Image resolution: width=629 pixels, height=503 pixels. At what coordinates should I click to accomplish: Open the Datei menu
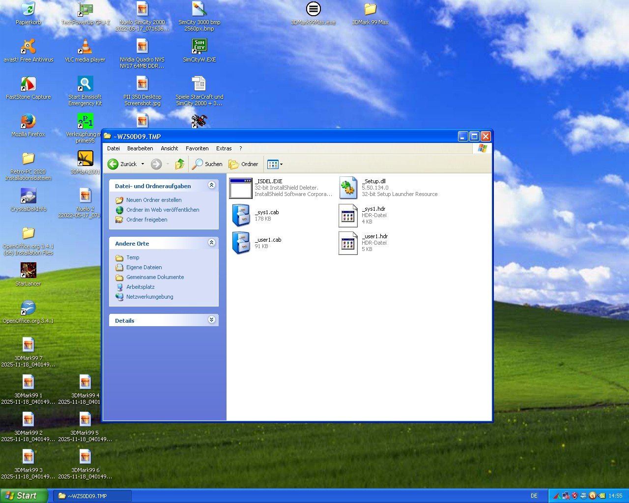pos(114,148)
